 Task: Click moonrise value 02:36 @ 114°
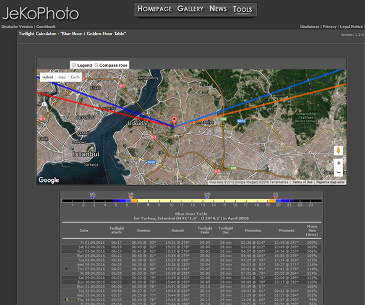click(x=253, y=243)
